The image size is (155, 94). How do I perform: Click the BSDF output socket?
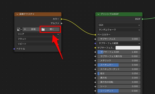(x=142, y=19)
